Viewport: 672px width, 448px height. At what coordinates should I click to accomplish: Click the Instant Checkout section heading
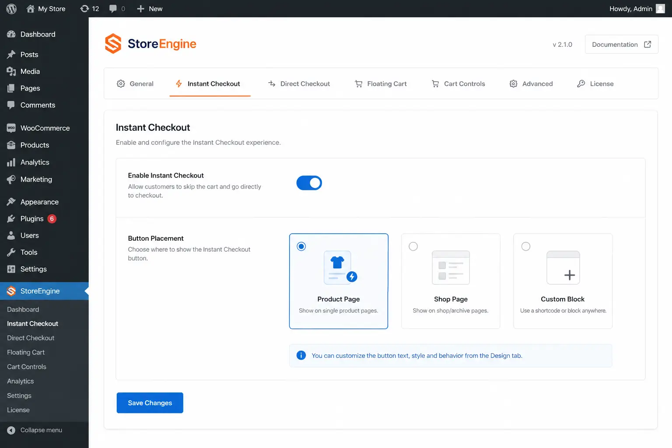tap(153, 127)
